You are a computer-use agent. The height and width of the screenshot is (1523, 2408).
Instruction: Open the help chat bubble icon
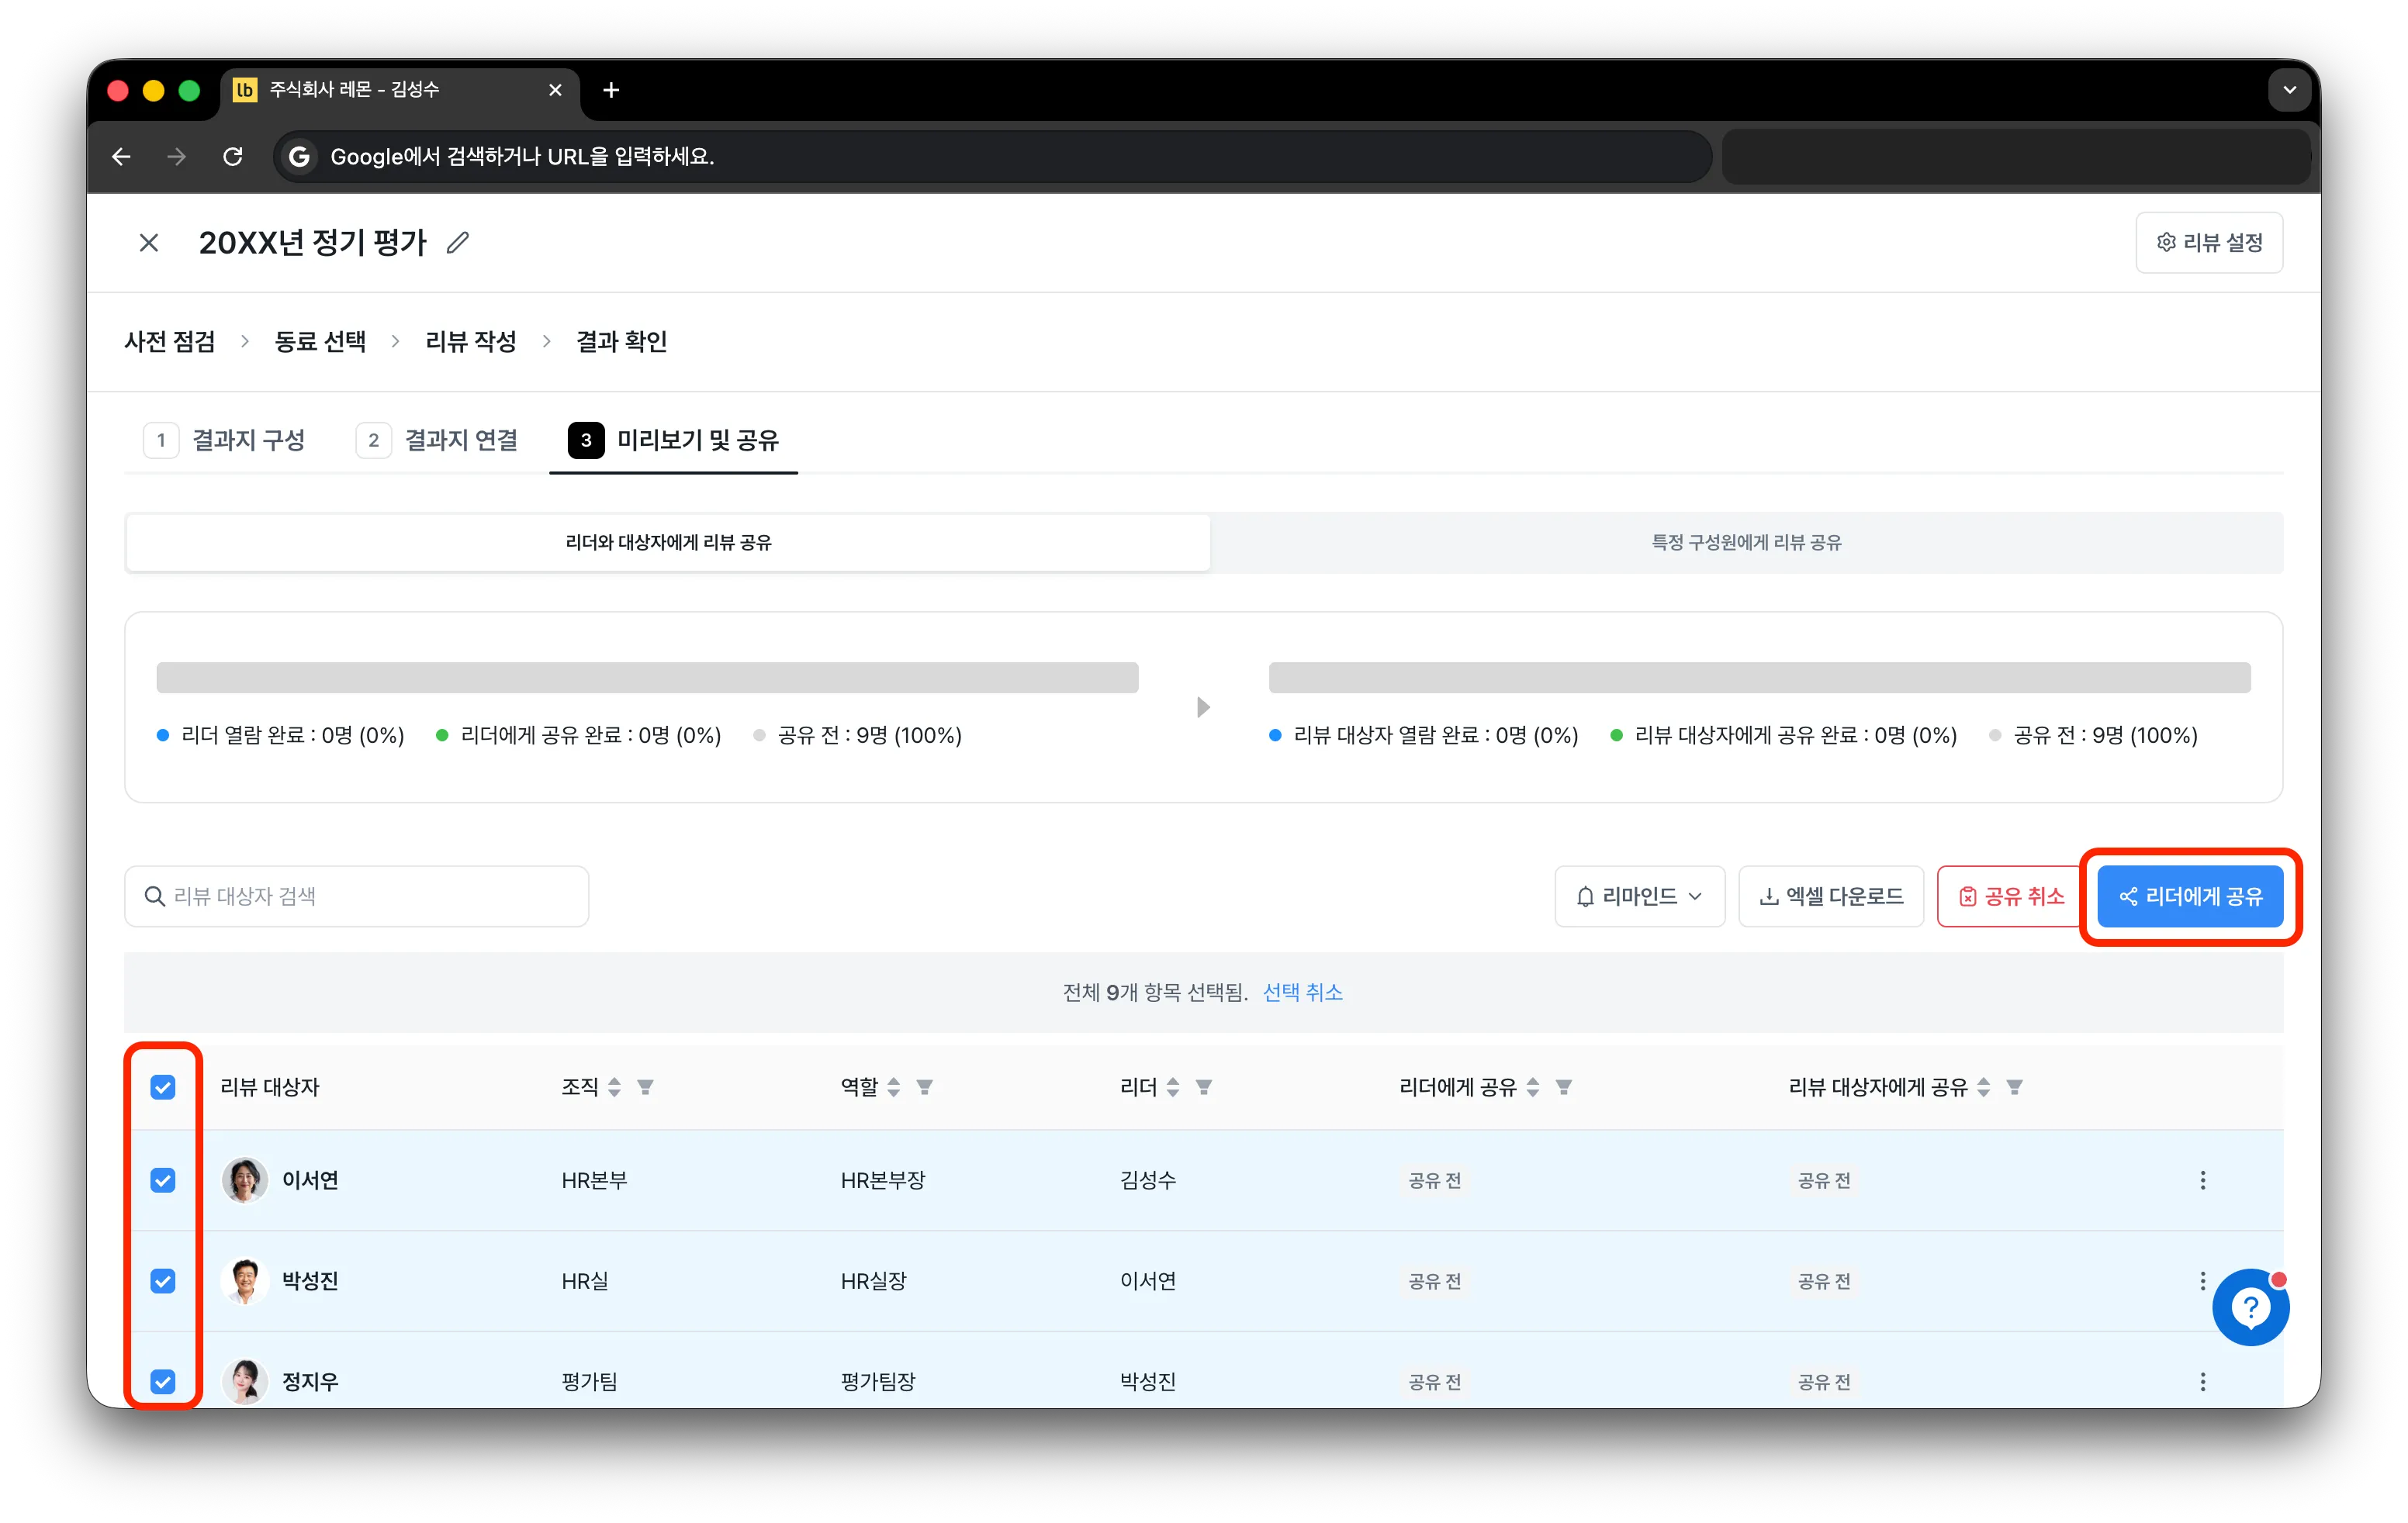(x=2250, y=1307)
